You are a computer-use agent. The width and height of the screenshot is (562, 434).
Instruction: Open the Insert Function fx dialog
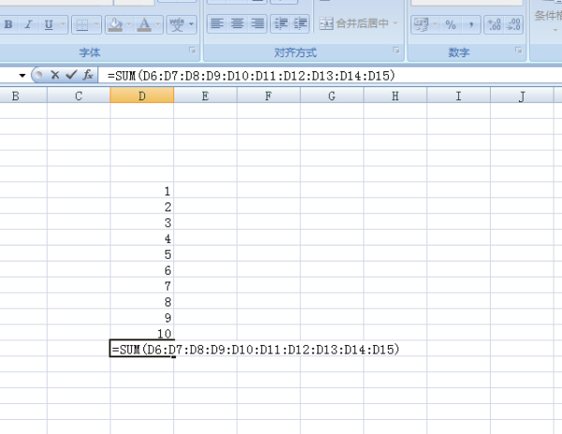point(88,75)
